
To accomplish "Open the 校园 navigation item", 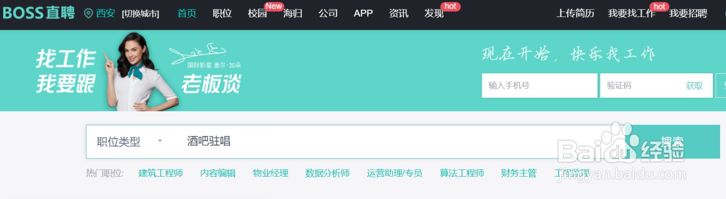I will pyautogui.click(x=257, y=14).
